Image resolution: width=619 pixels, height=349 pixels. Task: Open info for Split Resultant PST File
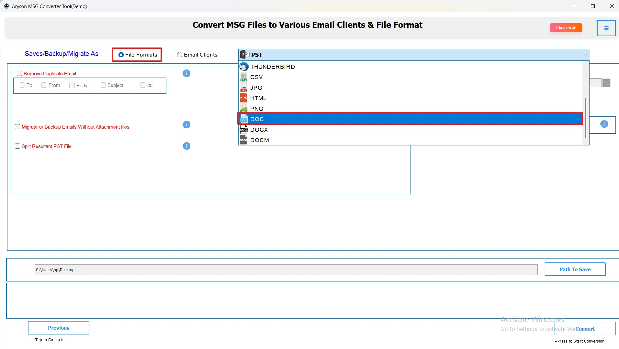coord(186,146)
